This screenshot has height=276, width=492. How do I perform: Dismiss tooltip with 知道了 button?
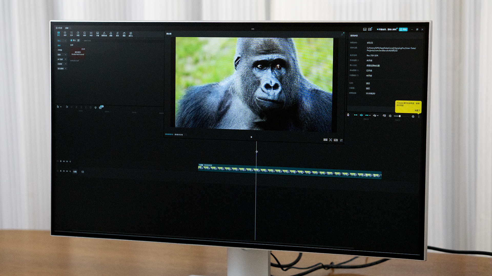coord(417,110)
